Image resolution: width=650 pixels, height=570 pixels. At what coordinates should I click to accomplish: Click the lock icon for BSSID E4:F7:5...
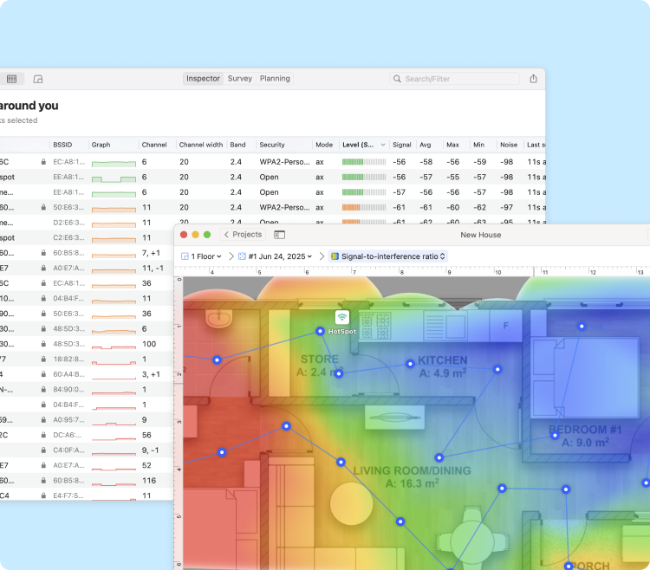click(43, 496)
